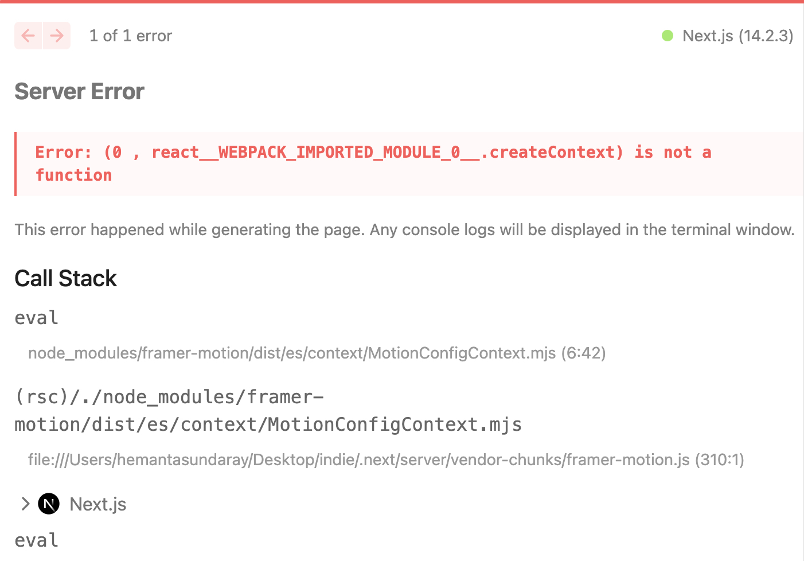
Task: Click the Call Stack heading
Action: tap(65, 278)
